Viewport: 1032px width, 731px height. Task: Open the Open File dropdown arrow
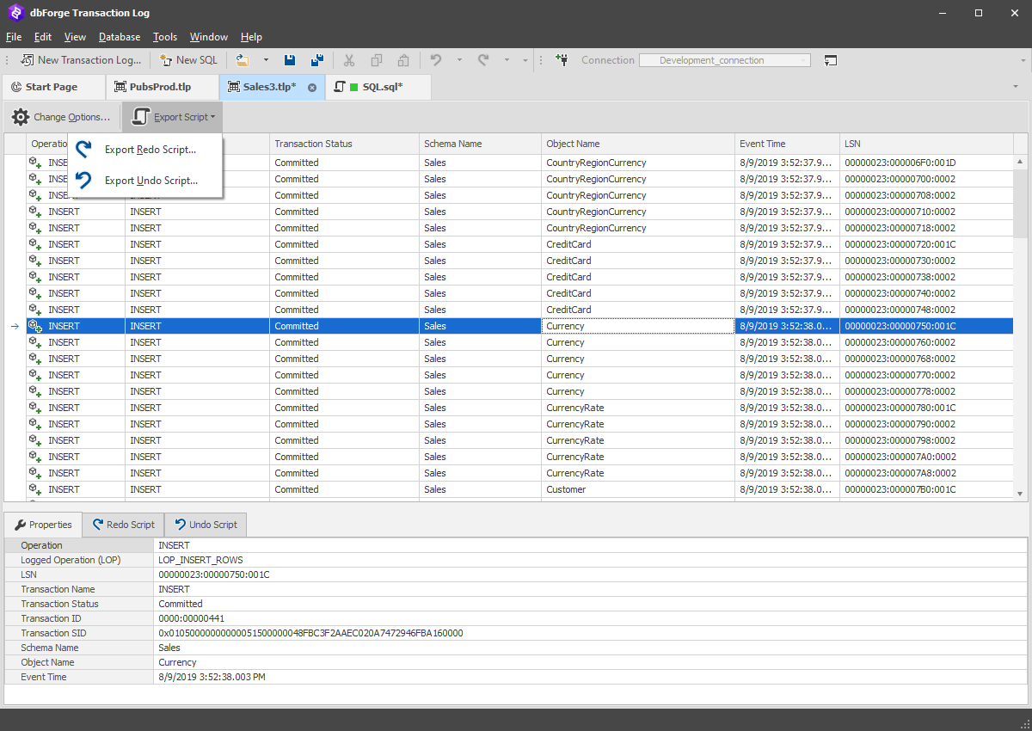(267, 59)
